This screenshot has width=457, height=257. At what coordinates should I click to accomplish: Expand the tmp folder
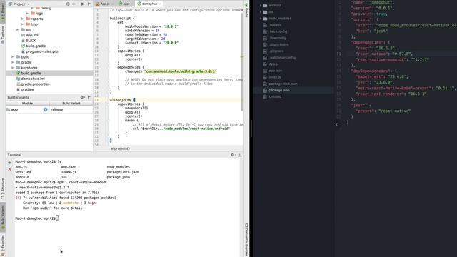[23, 24]
